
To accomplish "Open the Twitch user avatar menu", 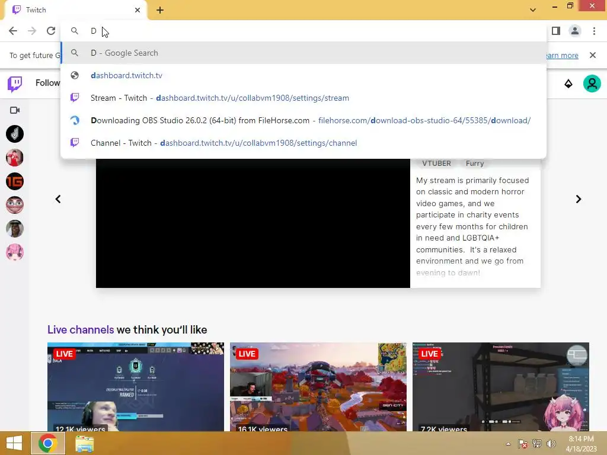I will pos(592,84).
